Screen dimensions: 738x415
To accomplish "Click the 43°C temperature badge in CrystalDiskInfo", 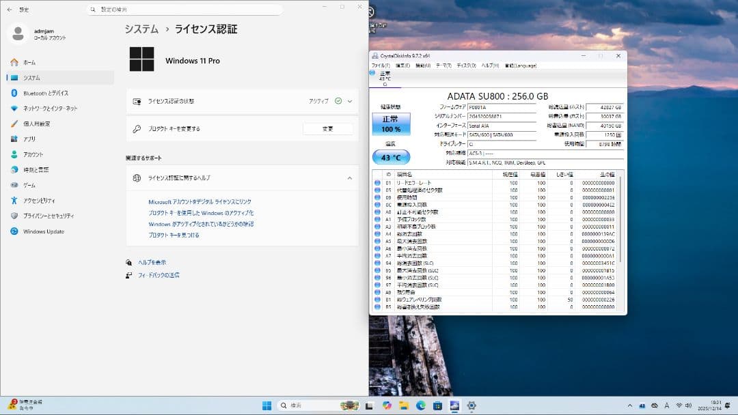I will pos(391,156).
